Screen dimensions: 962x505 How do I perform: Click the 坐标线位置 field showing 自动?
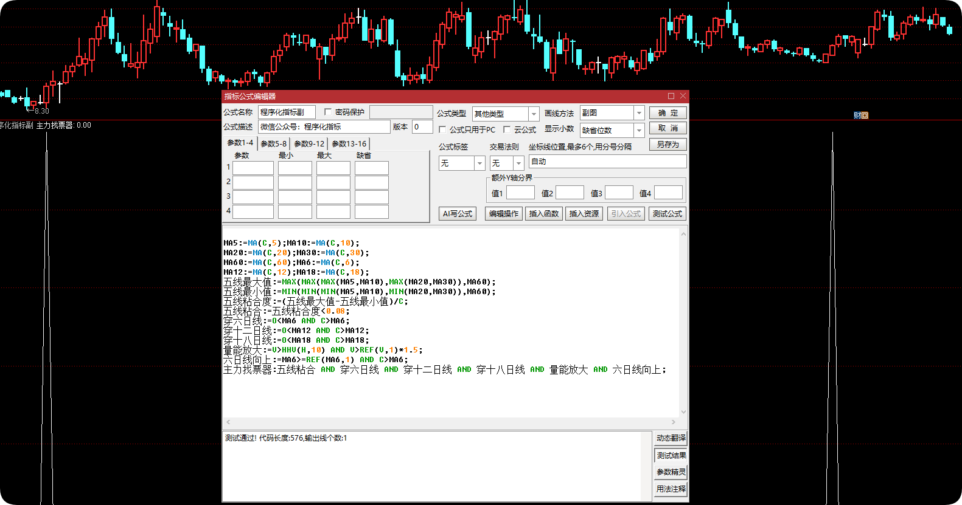pos(608,162)
